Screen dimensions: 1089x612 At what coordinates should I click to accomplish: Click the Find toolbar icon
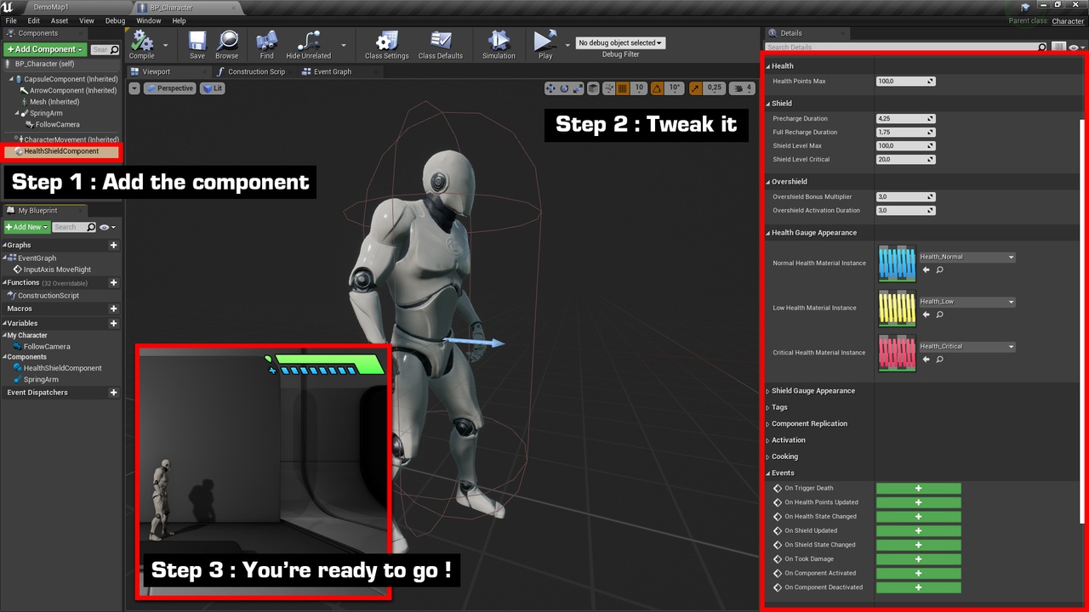click(x=267, y=42)
